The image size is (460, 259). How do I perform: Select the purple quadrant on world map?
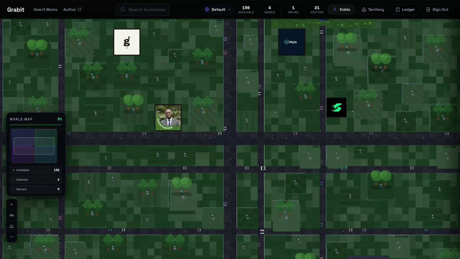click(23, 154)
